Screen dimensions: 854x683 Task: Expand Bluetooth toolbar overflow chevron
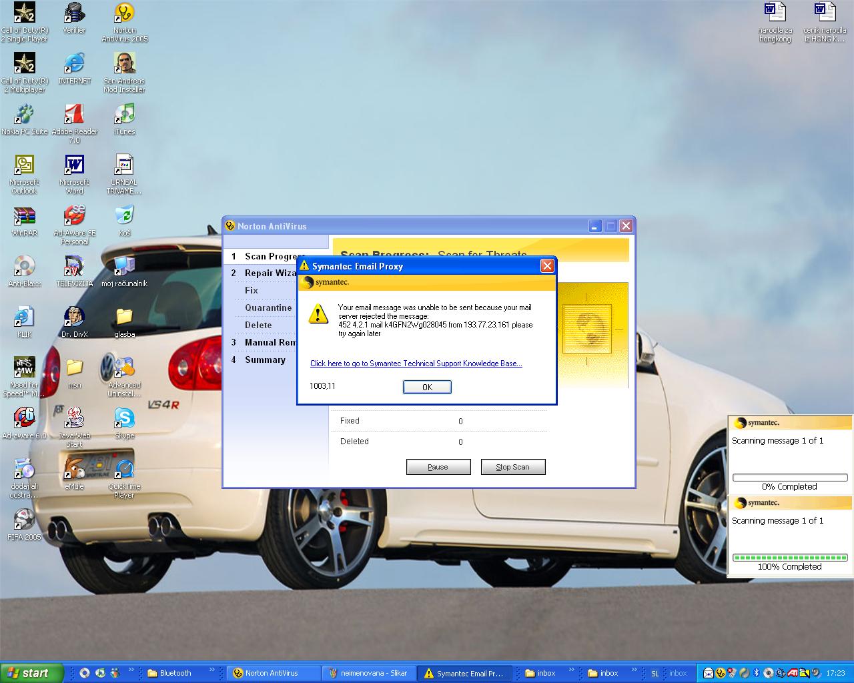(x=212, y=670)
